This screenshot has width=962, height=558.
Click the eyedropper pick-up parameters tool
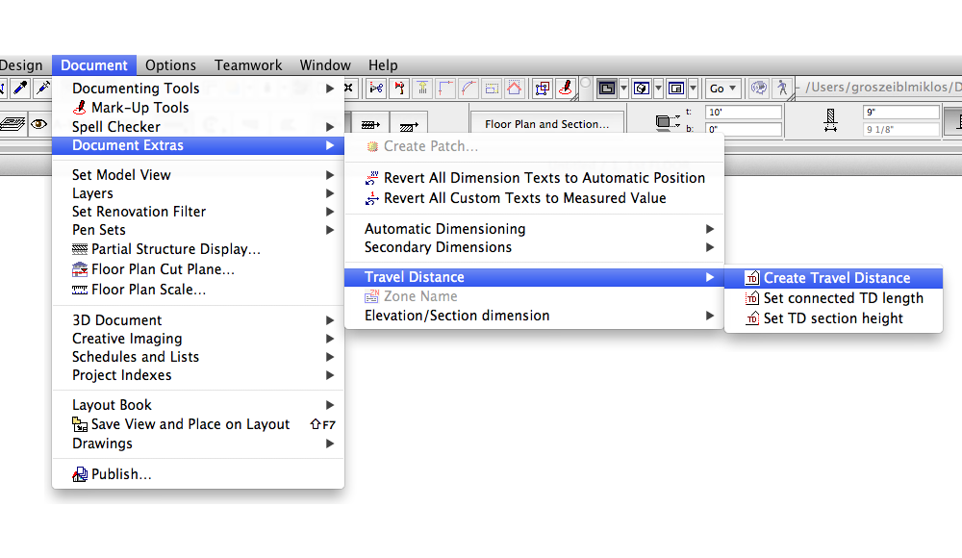point(20,89)
